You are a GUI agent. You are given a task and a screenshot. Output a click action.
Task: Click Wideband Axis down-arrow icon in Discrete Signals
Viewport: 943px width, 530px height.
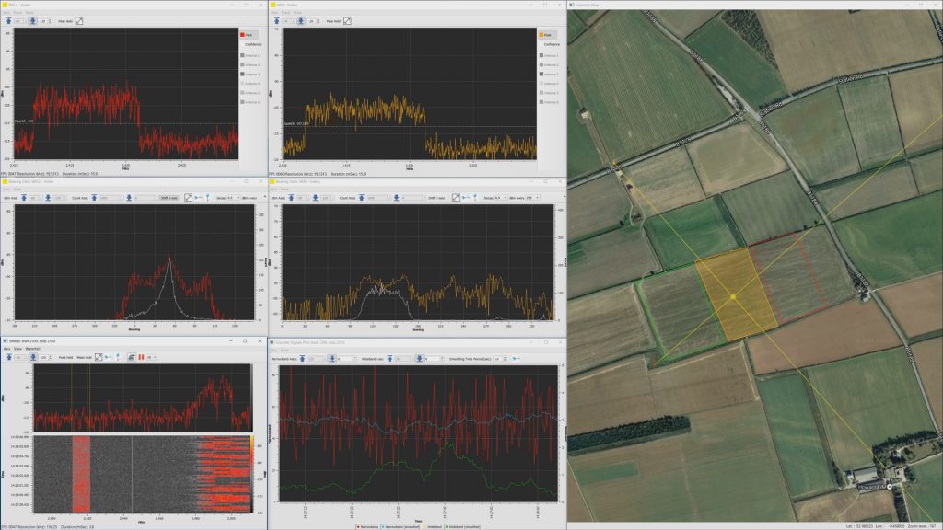(x=421, y=358)
